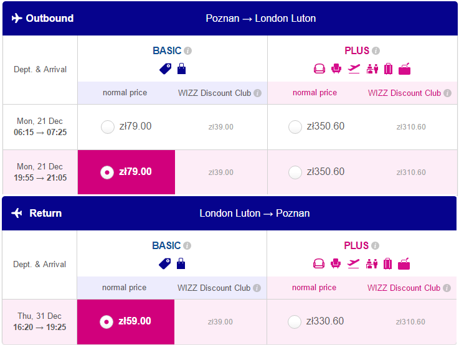The image size is (459, 345).
Task: Click the return PLUS fare heading
Action: (x=356, y=245)
